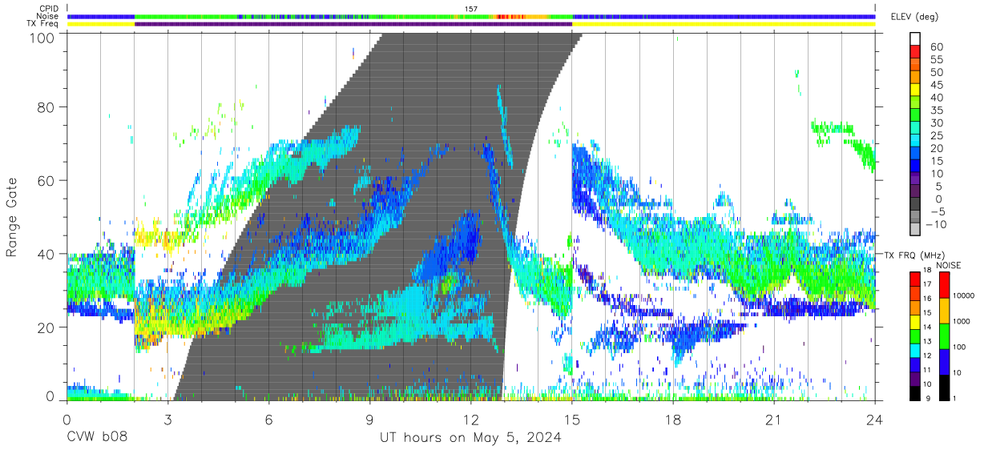Click the NOISE legend value '1'
This screenshot has height=454, width=984.
coord(954,399)
